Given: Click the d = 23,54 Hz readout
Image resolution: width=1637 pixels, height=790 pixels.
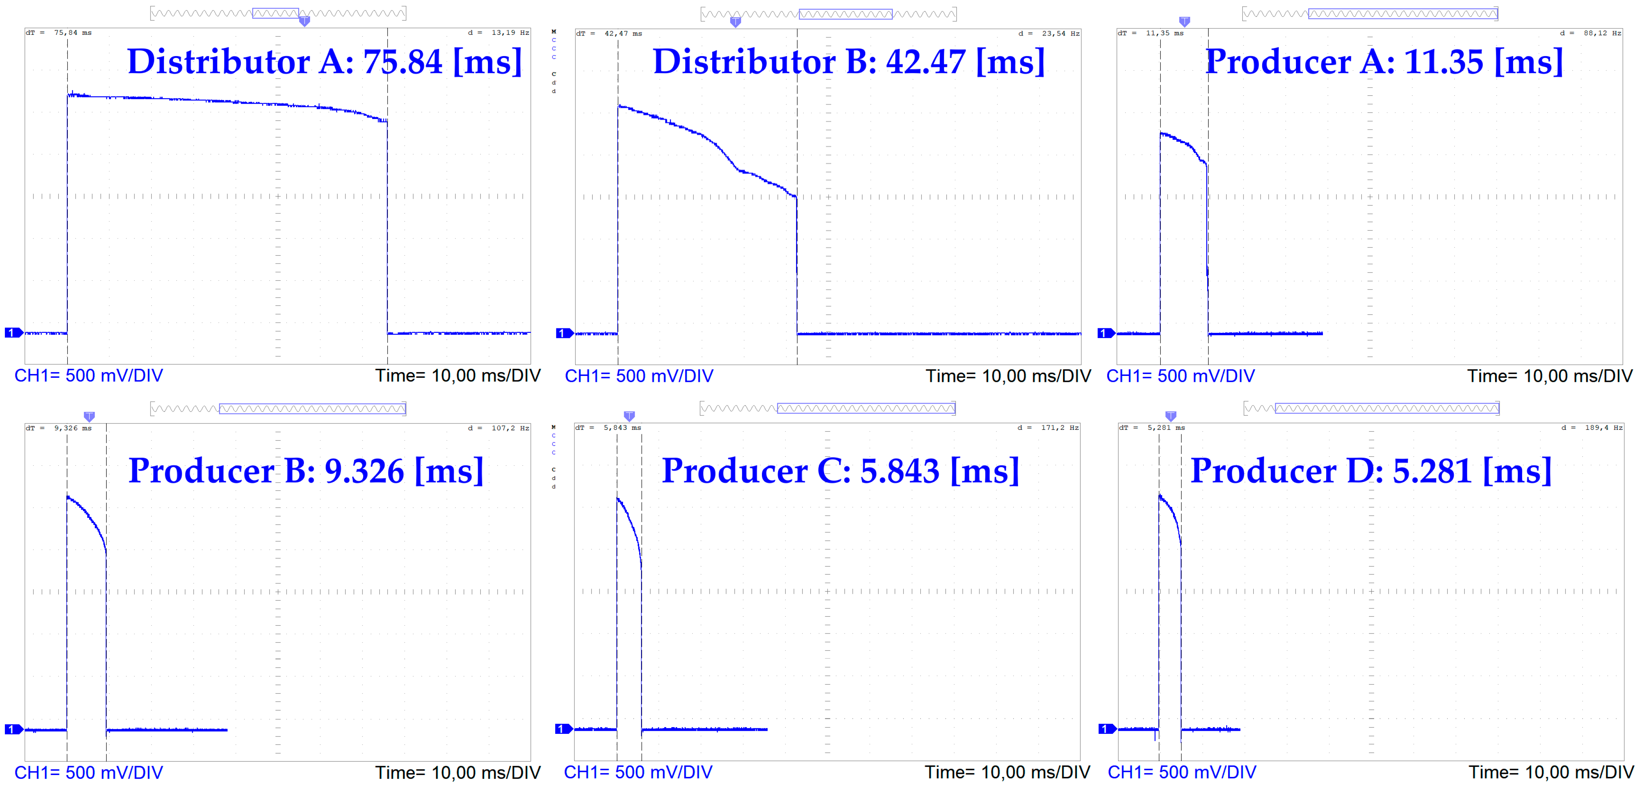Looking at the screenshot, I should coord(1048,34).
